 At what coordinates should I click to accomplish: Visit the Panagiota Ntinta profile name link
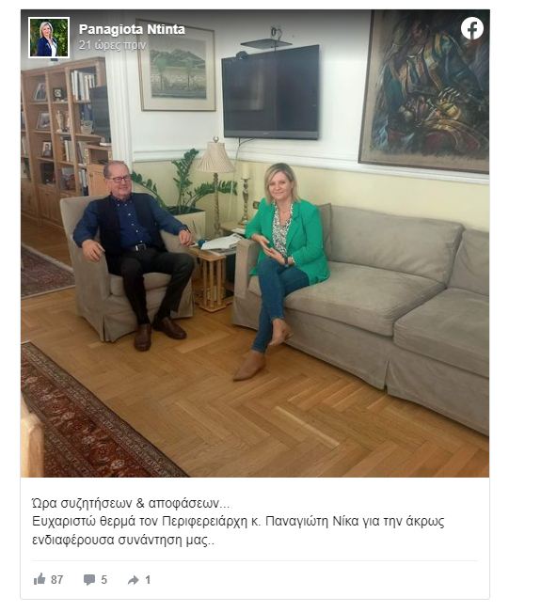[132, 29]
